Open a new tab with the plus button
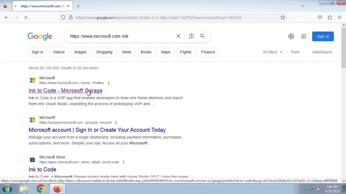The image size is (346, 194). point(78,6)
